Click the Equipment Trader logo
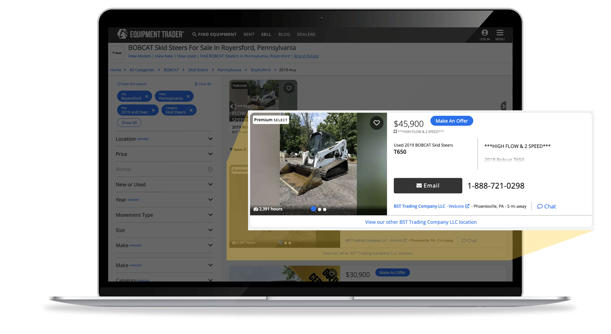This screenshot has width=611, height=334. click(x=151, y=34)
